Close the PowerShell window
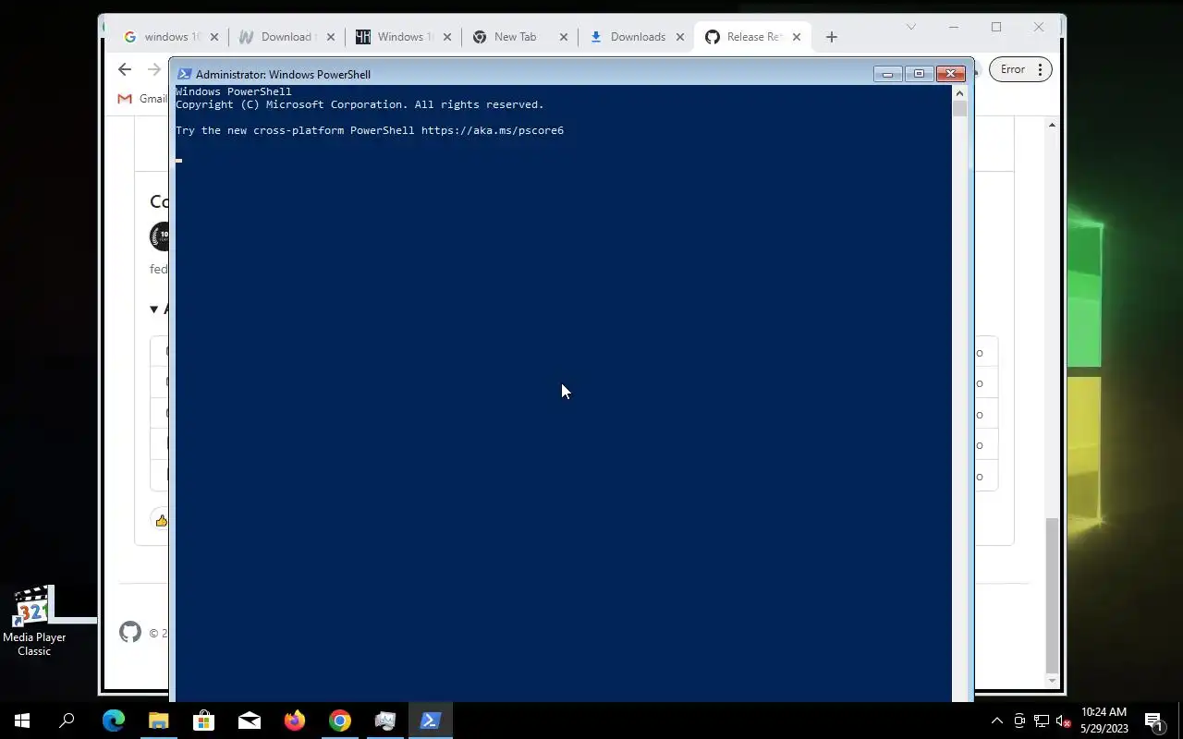The width and height of the screenshot is (1183, 739). pos(950,74)
